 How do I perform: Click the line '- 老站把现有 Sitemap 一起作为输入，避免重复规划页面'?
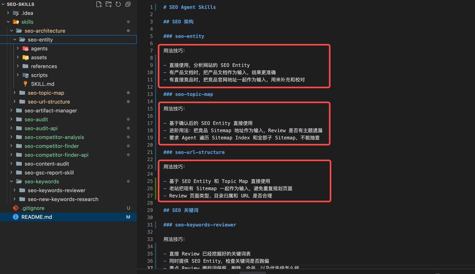click(228, 189)
